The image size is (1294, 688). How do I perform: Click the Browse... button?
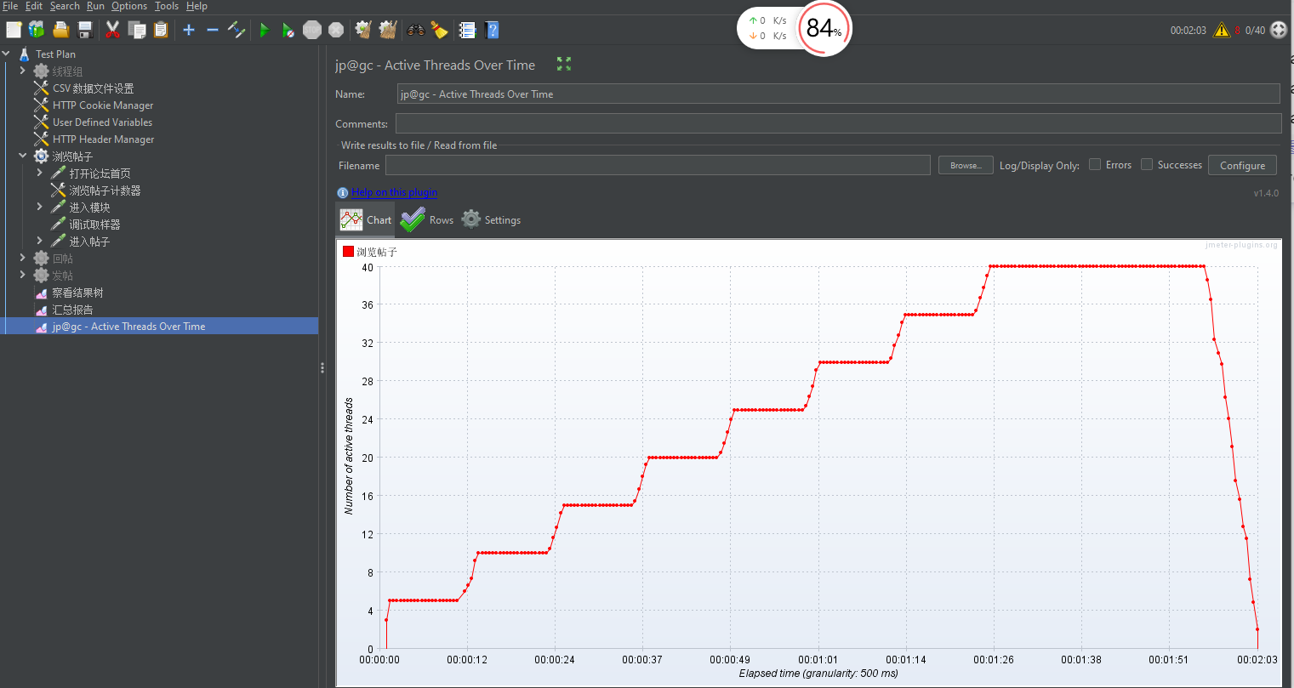966,165
